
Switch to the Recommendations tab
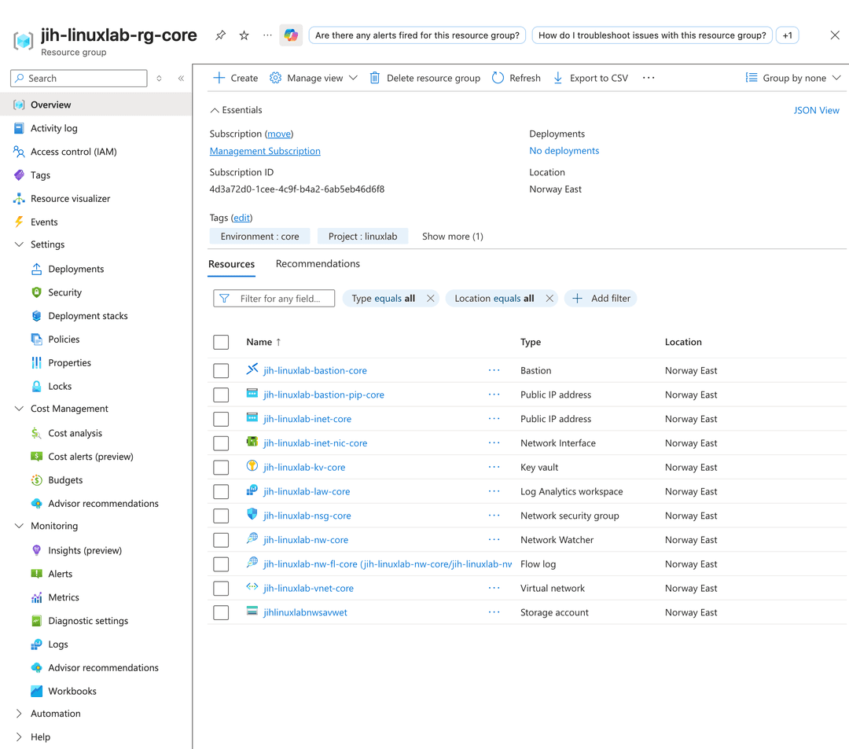click(318, 264)
